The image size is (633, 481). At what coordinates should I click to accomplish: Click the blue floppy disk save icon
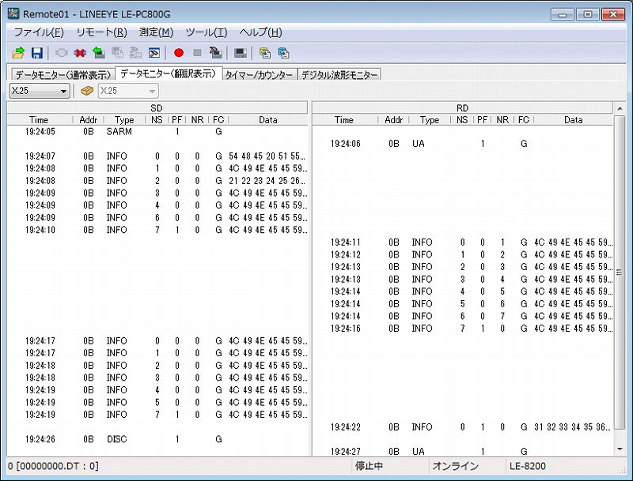36,53
